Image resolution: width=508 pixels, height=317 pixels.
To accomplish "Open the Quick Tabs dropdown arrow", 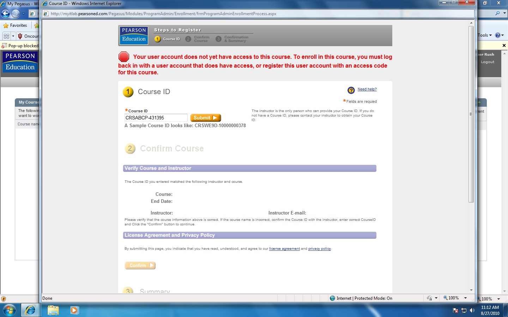I will tap(13, 36).
